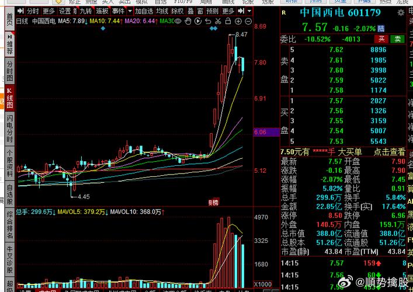
Task: Click the R margin-trading marker icon
Action: click(284, 12)
